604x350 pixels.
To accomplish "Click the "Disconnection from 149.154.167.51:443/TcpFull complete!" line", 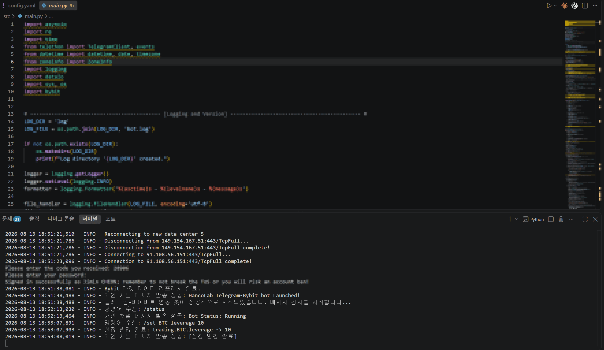I will (x=137, y=248).
